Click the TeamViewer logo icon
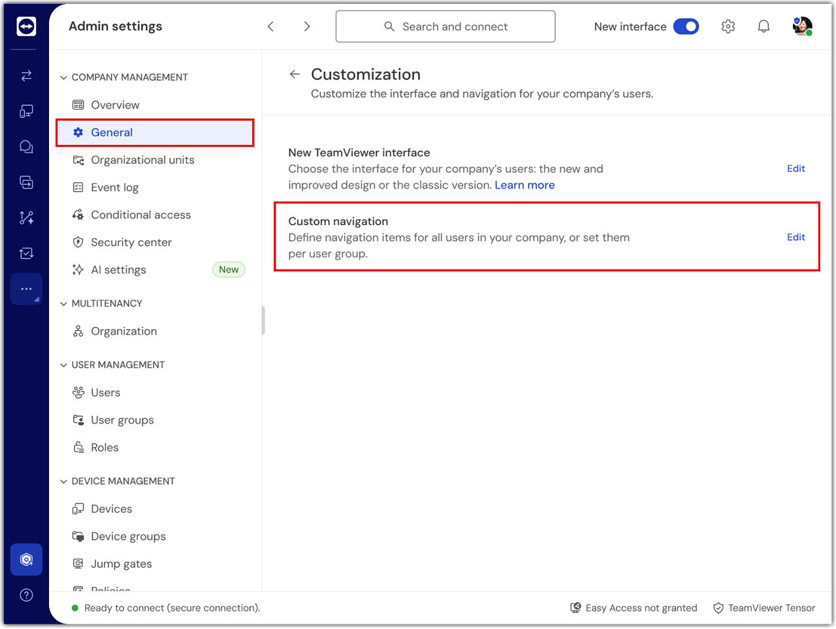836x629 pixels. tap(26, 26)
